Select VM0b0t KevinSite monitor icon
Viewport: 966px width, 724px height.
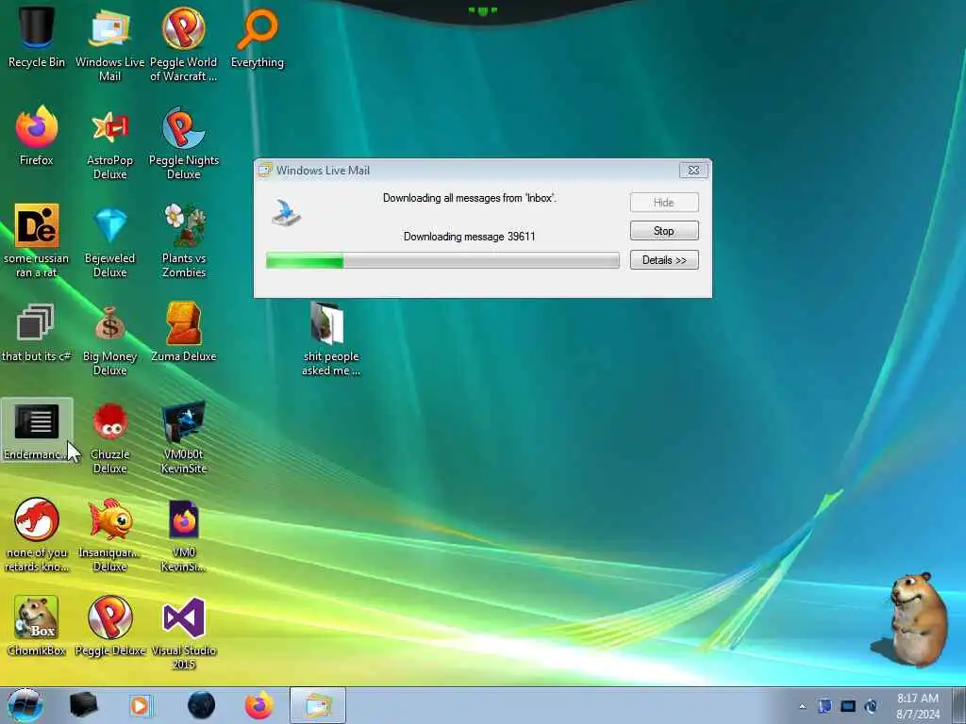click(184, 437)
